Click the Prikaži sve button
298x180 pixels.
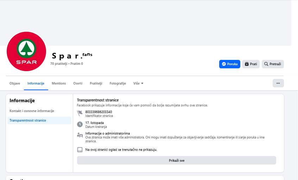point(177,160)
